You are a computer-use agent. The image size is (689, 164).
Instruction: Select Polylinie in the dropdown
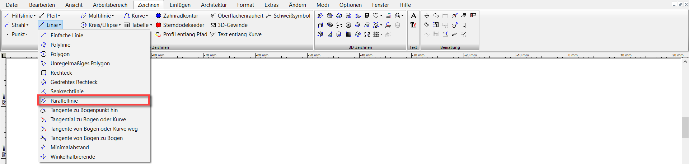[x=94, y=44]
